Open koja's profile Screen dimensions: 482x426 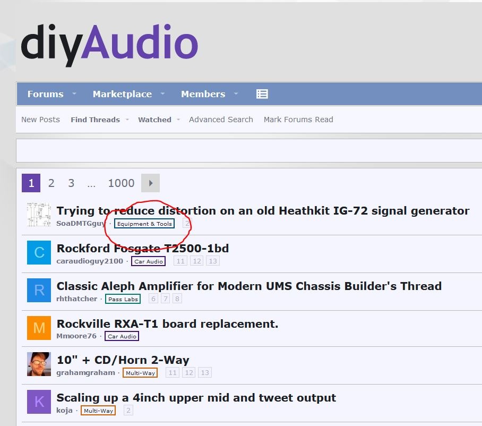pos(65,410)
